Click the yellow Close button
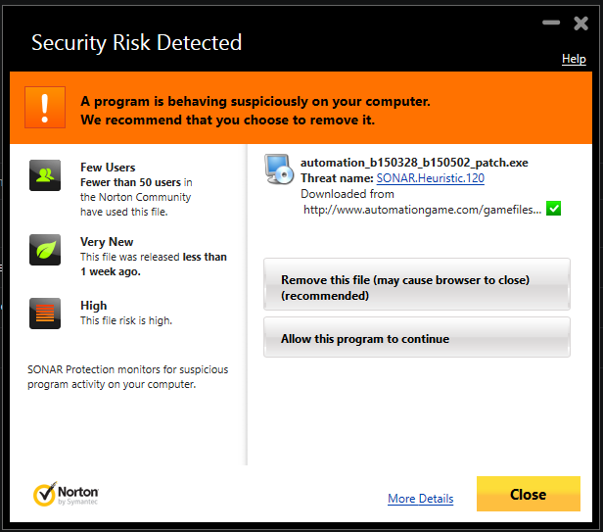This screenshot has width=603, height=532. coord(529,494)
